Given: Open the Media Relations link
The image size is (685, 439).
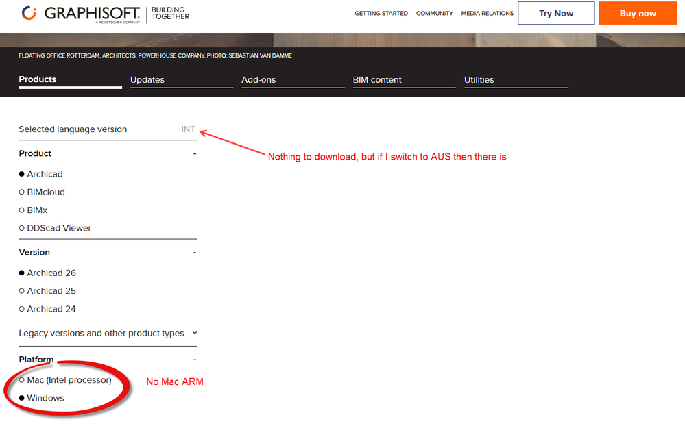Looking at the screenshot, I should (487, 14).
